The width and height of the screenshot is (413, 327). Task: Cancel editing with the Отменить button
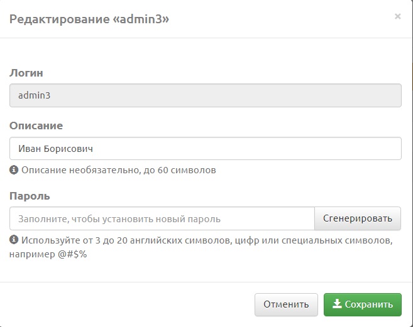point(286,304)
